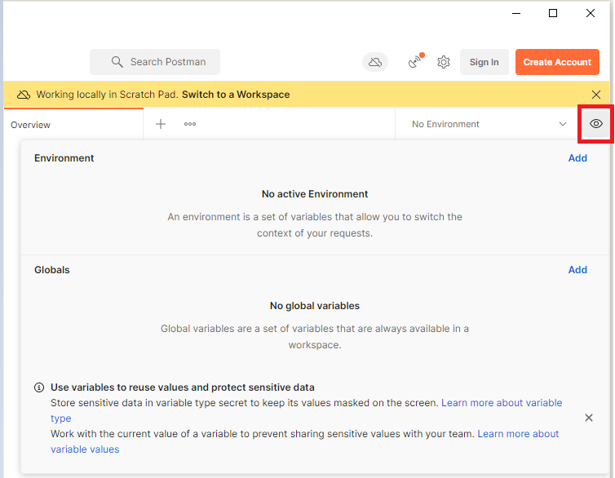Close the Postman window

click(590, 13)
